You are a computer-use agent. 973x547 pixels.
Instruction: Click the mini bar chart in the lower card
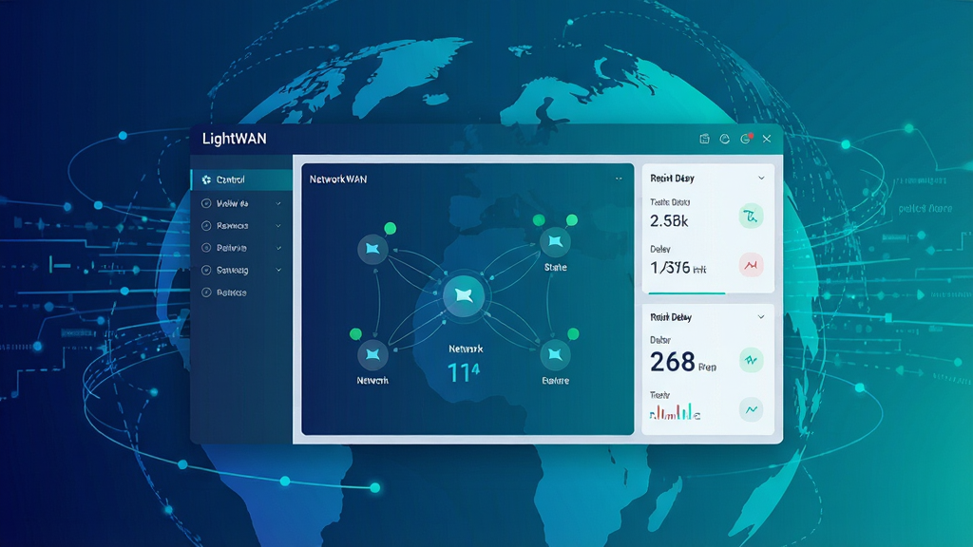click(x=675, y=412)
